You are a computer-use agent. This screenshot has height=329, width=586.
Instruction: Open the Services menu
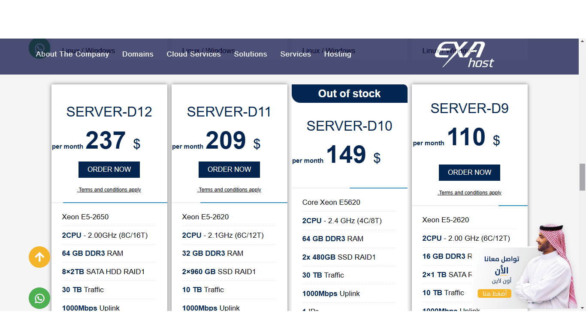296,54
